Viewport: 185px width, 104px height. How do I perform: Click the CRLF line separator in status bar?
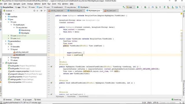pos(149,103)
